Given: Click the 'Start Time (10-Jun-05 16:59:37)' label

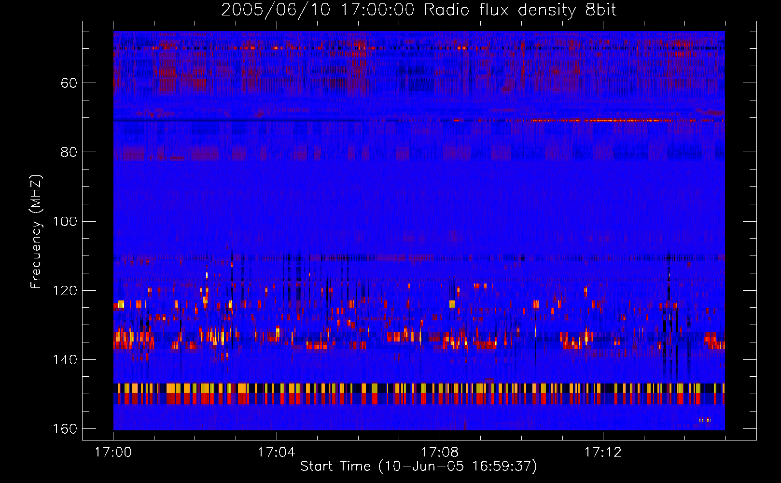Looking at the screenshot, I should pos(418,467).
